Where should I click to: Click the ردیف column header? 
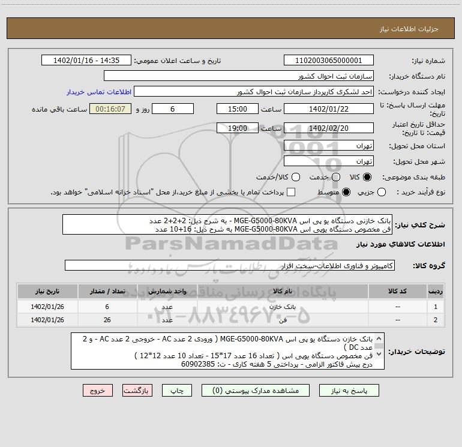coord(436,292)
